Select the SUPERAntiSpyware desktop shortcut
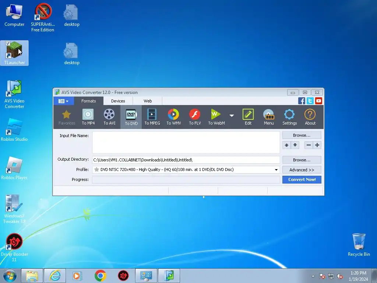The image size is (377, 283). (x=43, y=17)
